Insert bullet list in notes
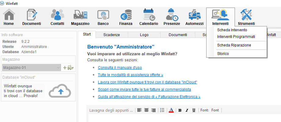Screen dimensions: 281x122 click(162, 110)
